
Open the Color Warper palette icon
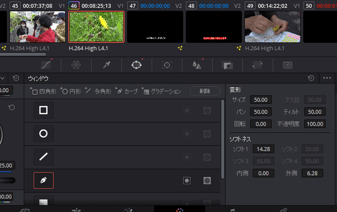[76, 65]
